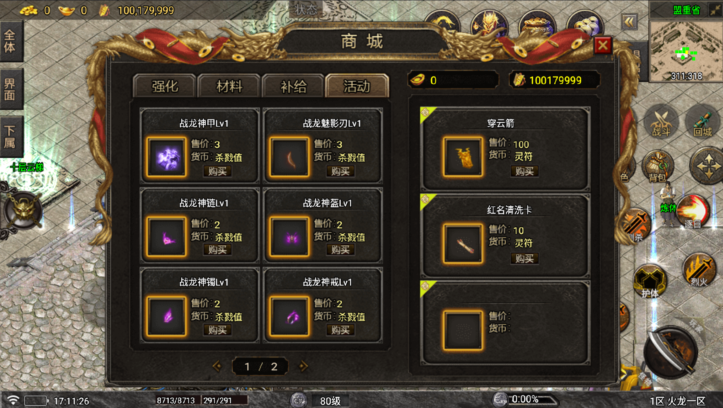
Task: Open the 补给 tab
Action: tap(293, 86)
